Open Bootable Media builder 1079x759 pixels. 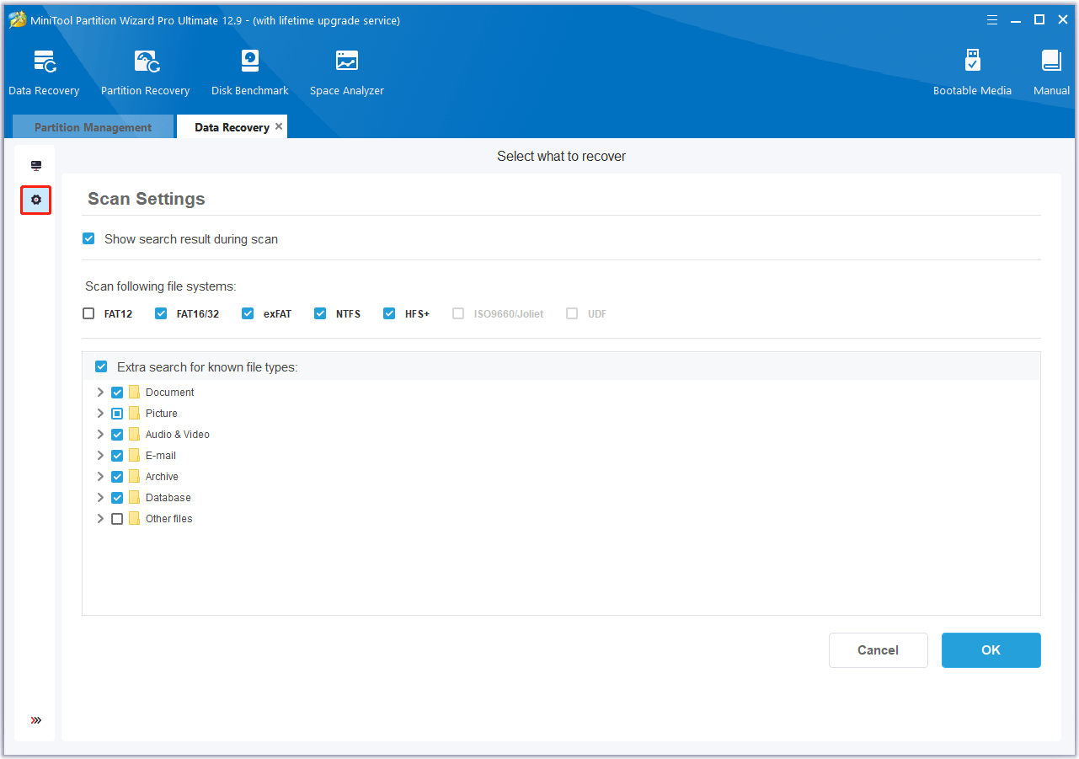click(972, 73)
